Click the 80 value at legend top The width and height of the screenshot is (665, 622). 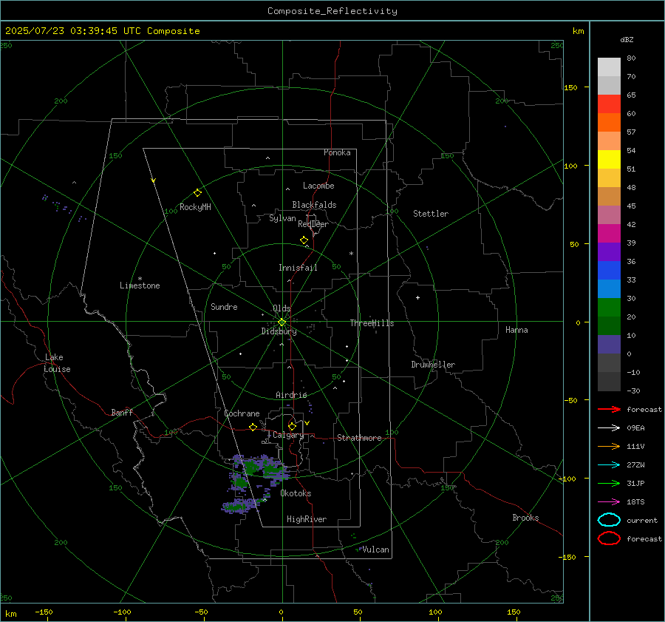click(x=631, y=58)
